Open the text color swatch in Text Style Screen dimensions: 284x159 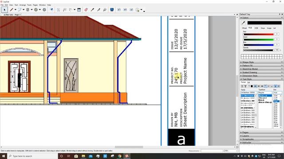click(252, 86)
